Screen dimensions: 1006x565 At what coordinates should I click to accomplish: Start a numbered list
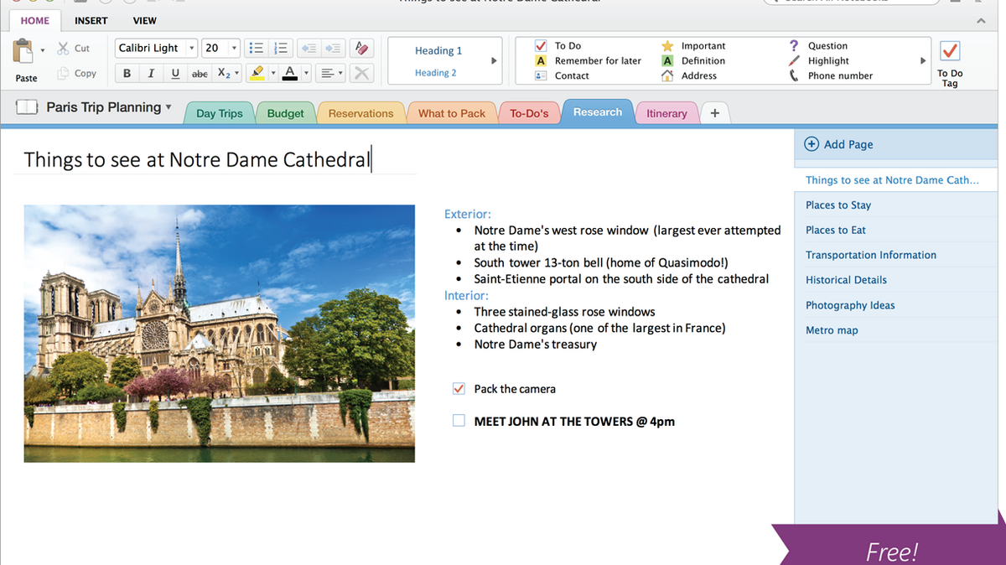click(280, 47)
